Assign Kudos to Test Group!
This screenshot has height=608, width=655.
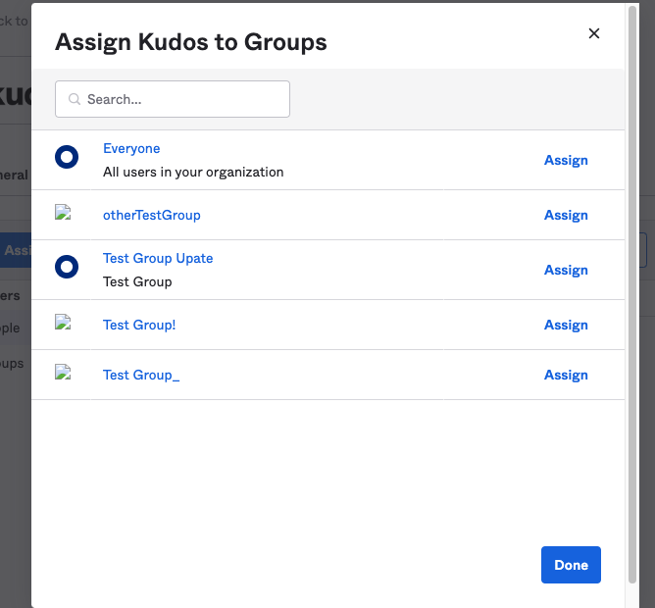tap(566, 325)
